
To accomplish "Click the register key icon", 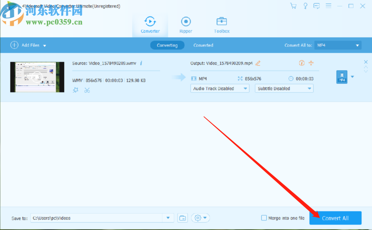I will tap(305, 6).
